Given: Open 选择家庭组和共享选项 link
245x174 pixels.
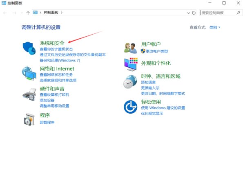Looking at the screenshot, I should tap(58, 80).
